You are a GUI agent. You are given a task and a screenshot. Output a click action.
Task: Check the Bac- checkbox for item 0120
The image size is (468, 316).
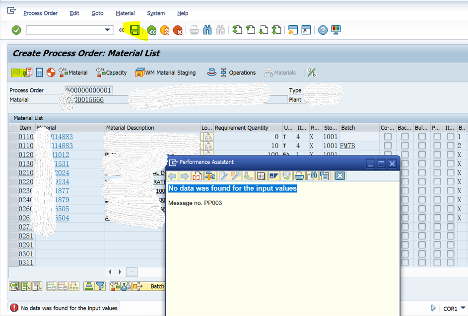coord(404,155)
